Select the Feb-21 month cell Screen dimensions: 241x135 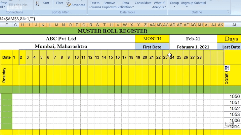pos(193,39)
